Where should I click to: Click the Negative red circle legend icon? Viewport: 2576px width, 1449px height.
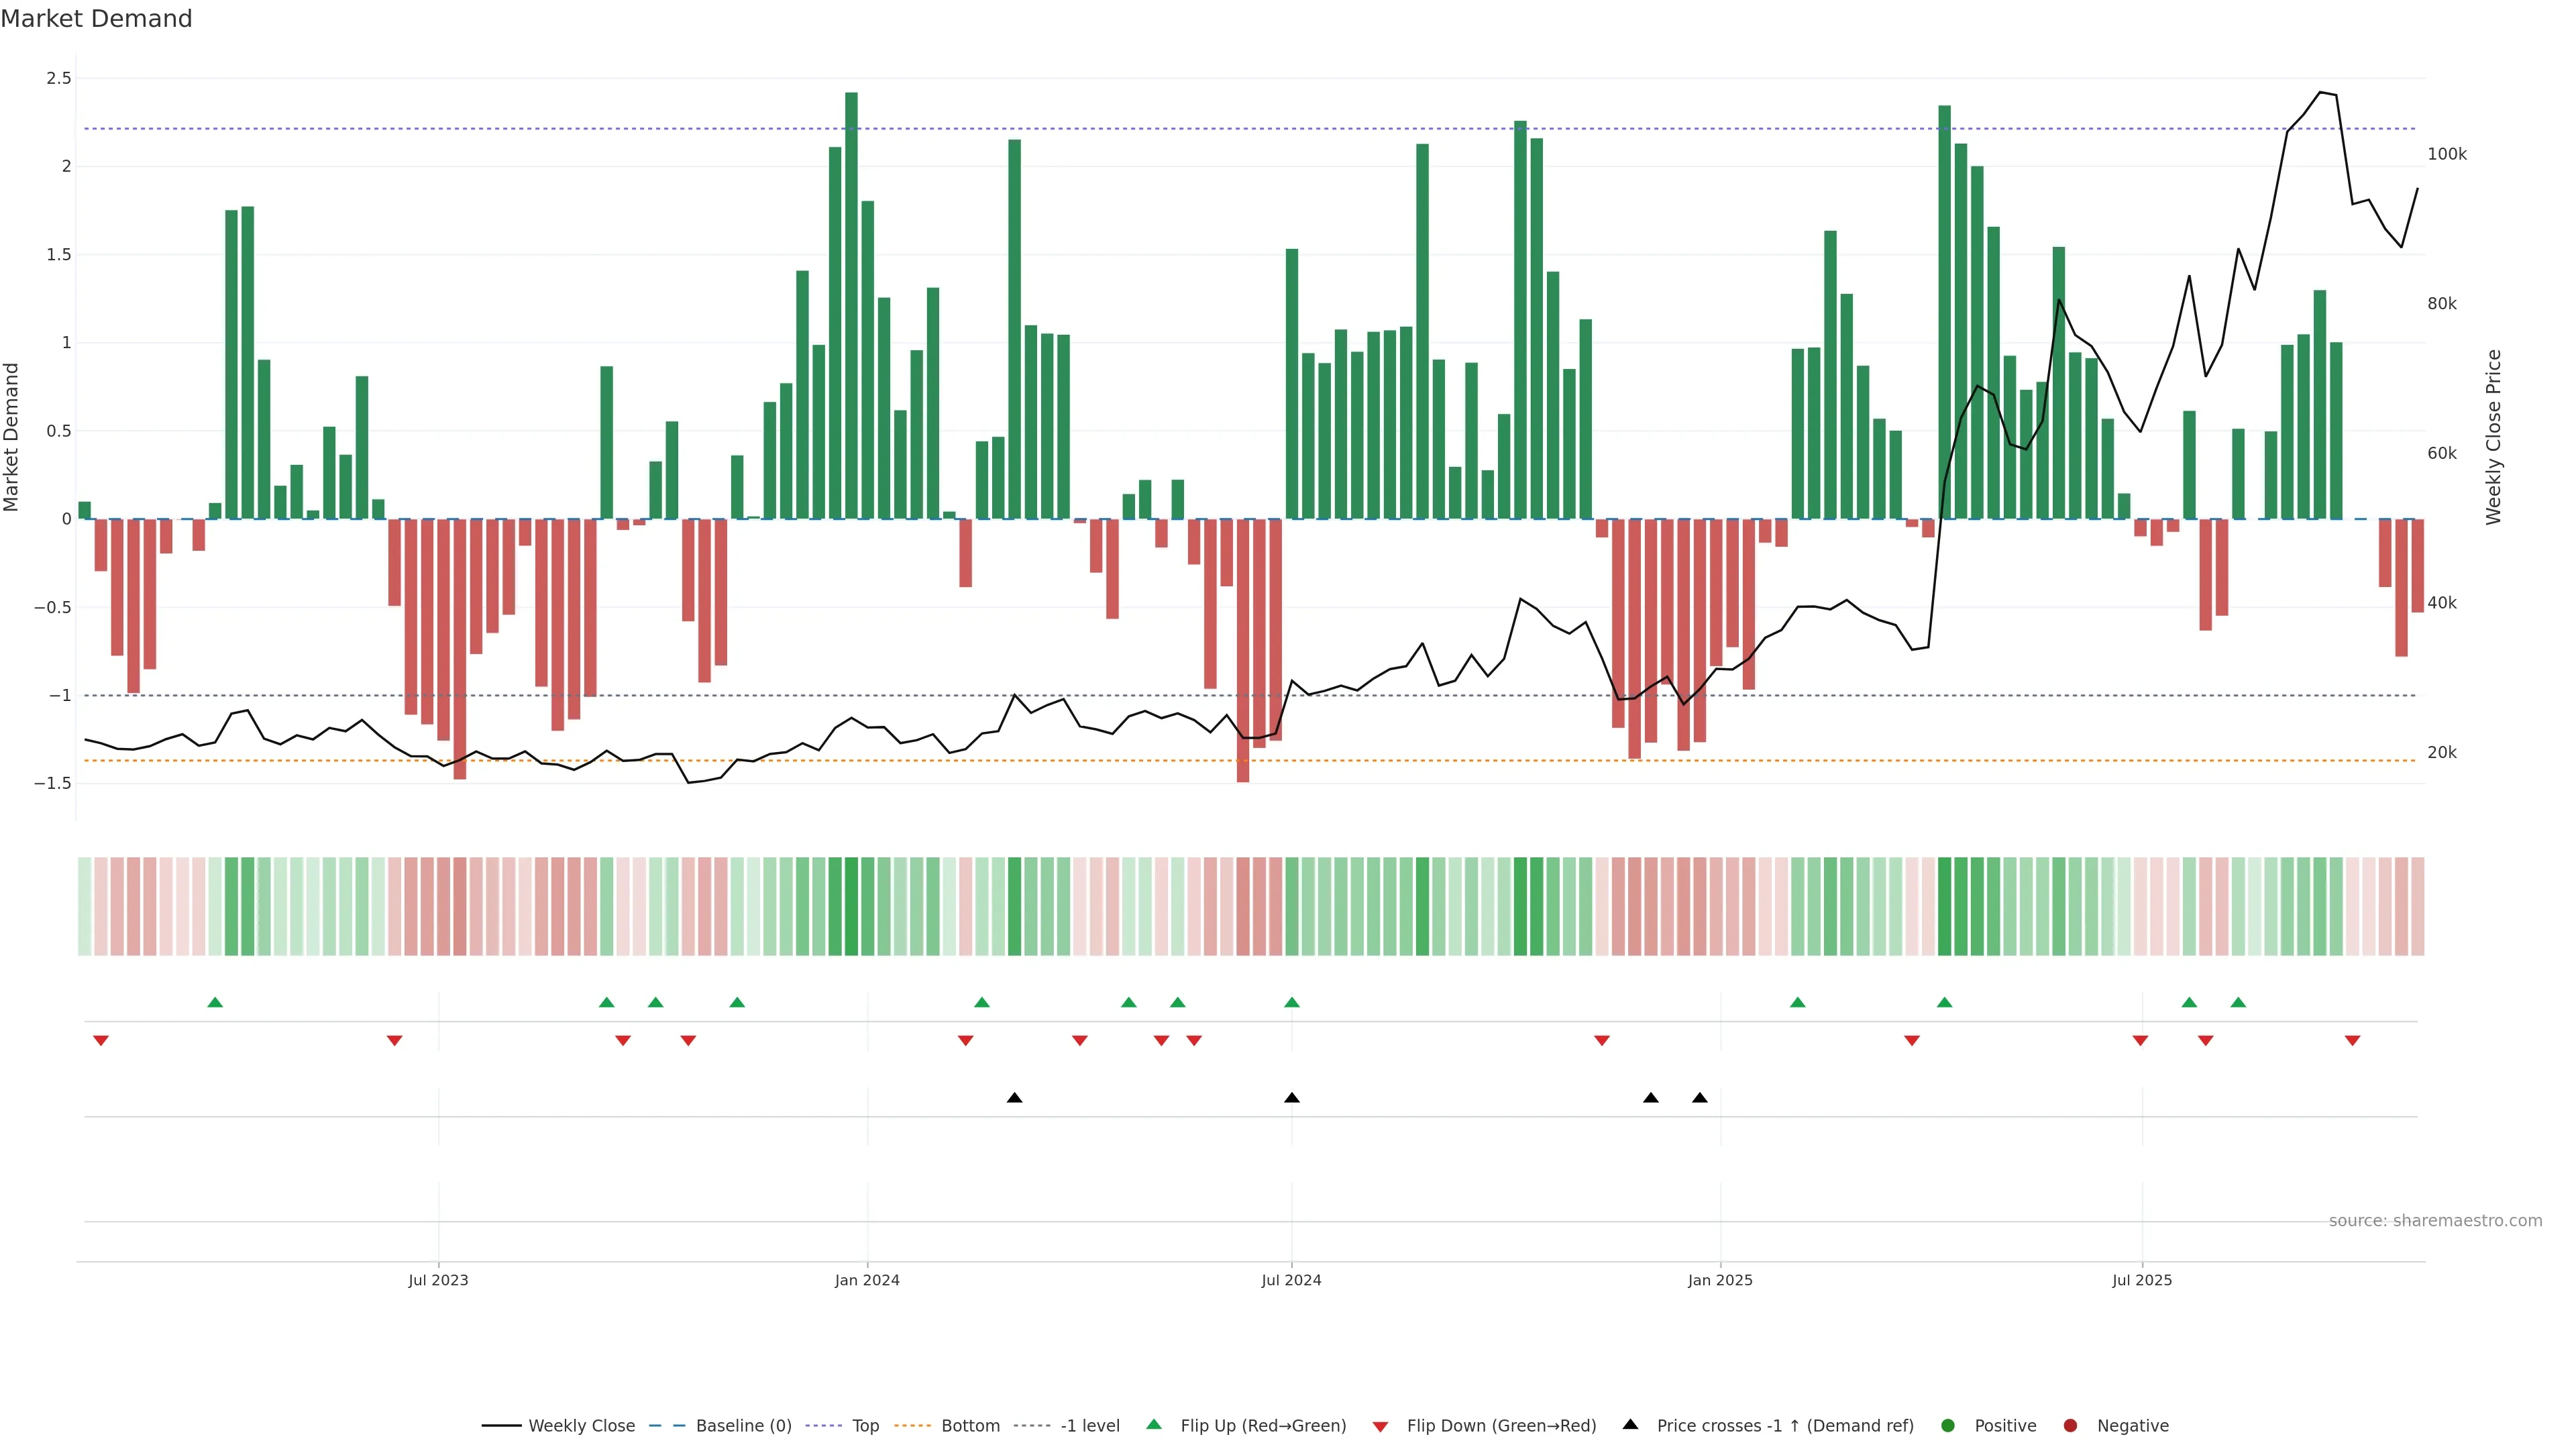[x=2070, y=1425]
